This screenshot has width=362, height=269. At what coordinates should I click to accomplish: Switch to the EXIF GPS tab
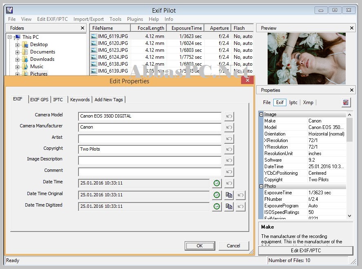click(39, 100)
